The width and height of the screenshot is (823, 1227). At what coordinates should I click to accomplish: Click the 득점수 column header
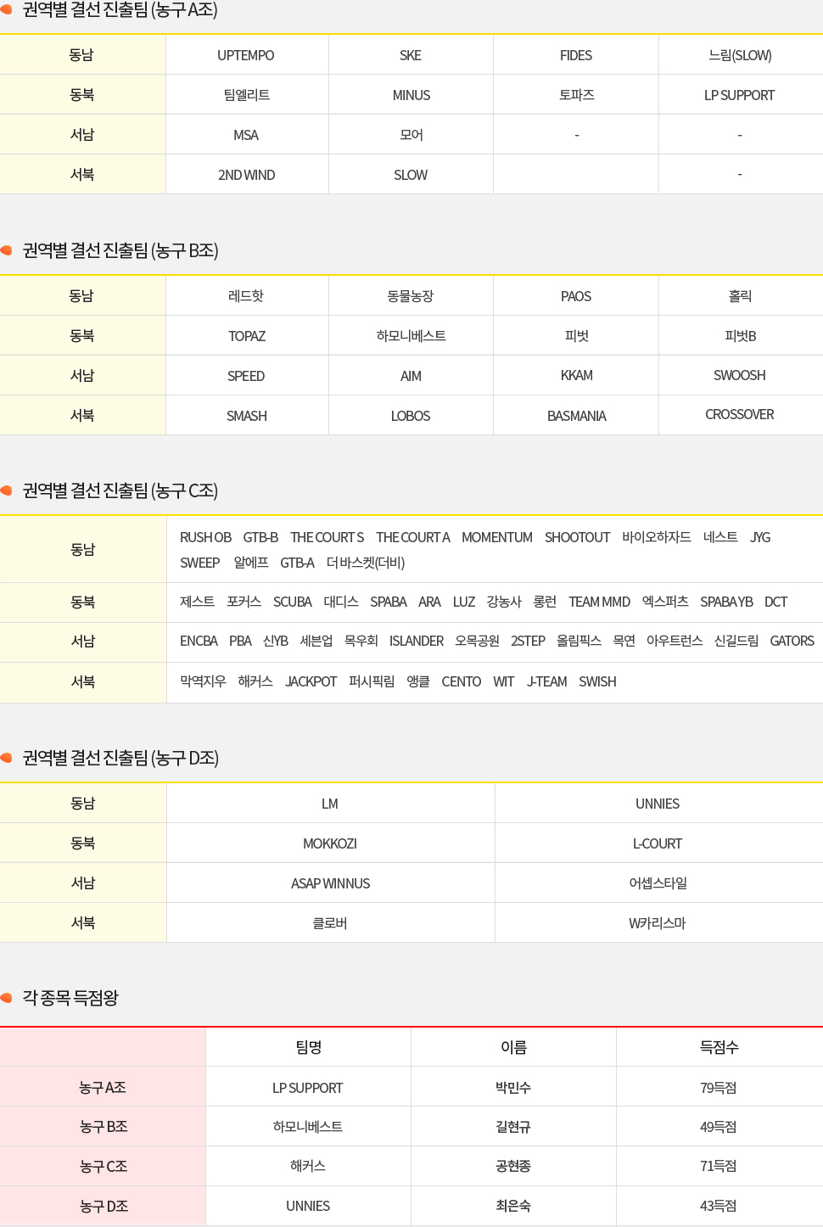click(x=719, y=1047)
